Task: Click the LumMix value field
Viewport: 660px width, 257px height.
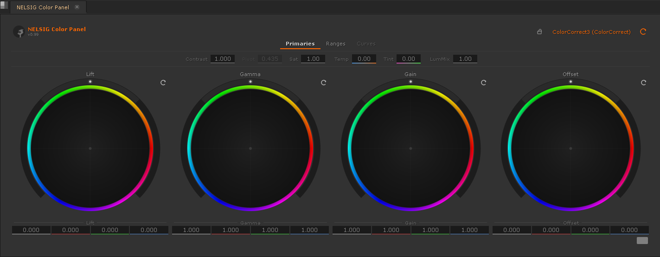Action: pos(465,59)
